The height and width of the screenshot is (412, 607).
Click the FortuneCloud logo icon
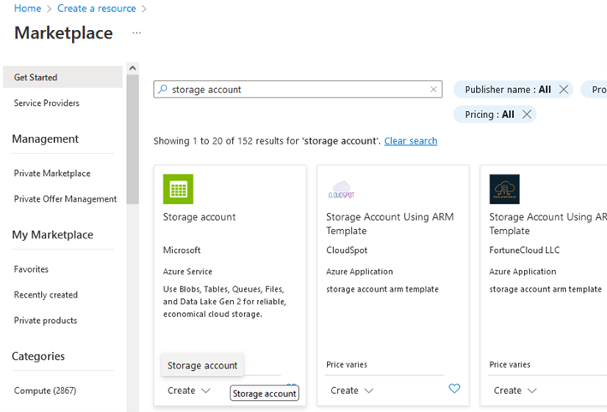click(504, 189)
